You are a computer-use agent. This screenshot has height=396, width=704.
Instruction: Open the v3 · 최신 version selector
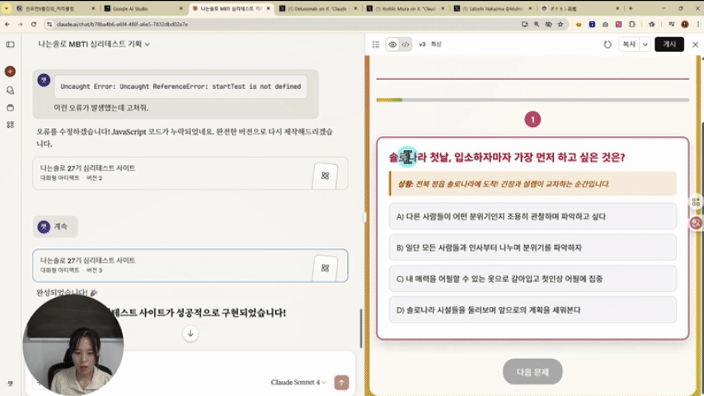pyautogui.click(x=429, y=45)
